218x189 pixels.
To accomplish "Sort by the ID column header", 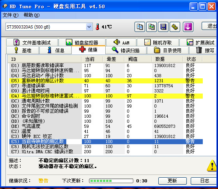I will 44,59.
